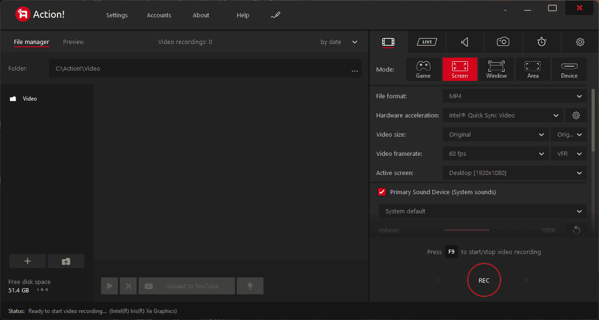Open the 'by date' sorting dropdown

(x=339, y=42)
